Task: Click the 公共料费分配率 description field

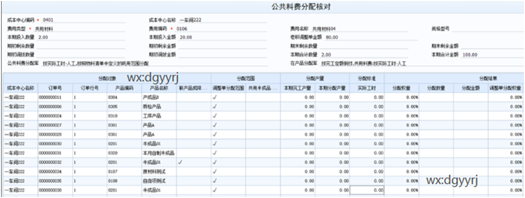Action: pos(154,63)
